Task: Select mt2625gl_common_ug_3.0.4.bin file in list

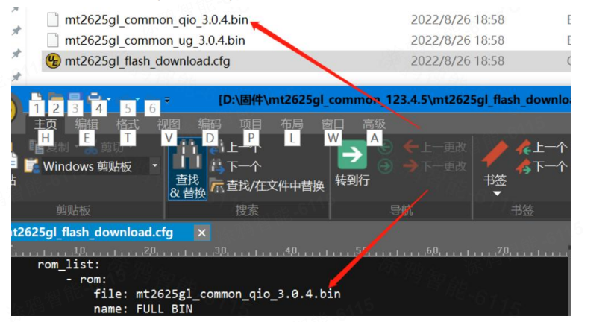Action: pyautogui.click(x=154, y=40)
